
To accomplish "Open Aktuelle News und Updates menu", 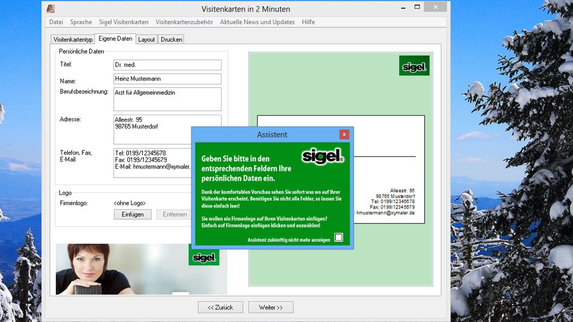I will [x=257, y=22].
